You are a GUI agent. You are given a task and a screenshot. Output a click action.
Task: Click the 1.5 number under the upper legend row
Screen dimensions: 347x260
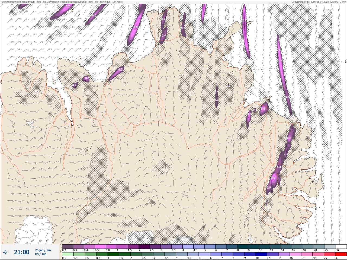coord(130,250)
